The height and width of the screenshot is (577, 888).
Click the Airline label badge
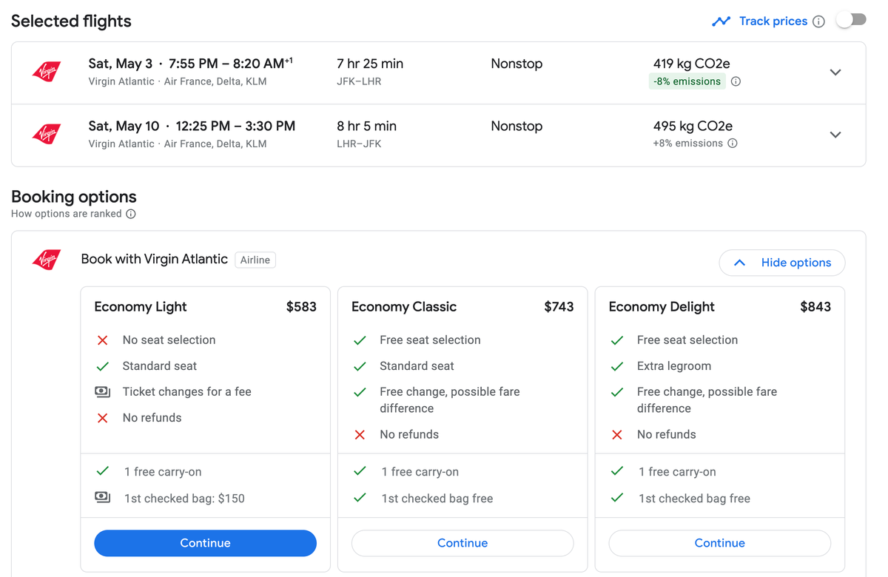pos(255,260)
